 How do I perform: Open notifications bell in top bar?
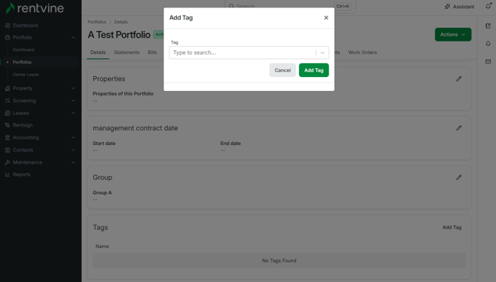tap(488, 7)
